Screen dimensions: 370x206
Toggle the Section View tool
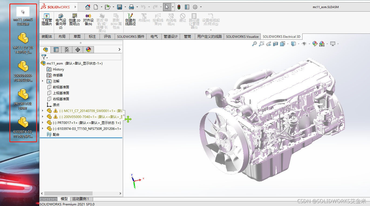click(276, 44)
